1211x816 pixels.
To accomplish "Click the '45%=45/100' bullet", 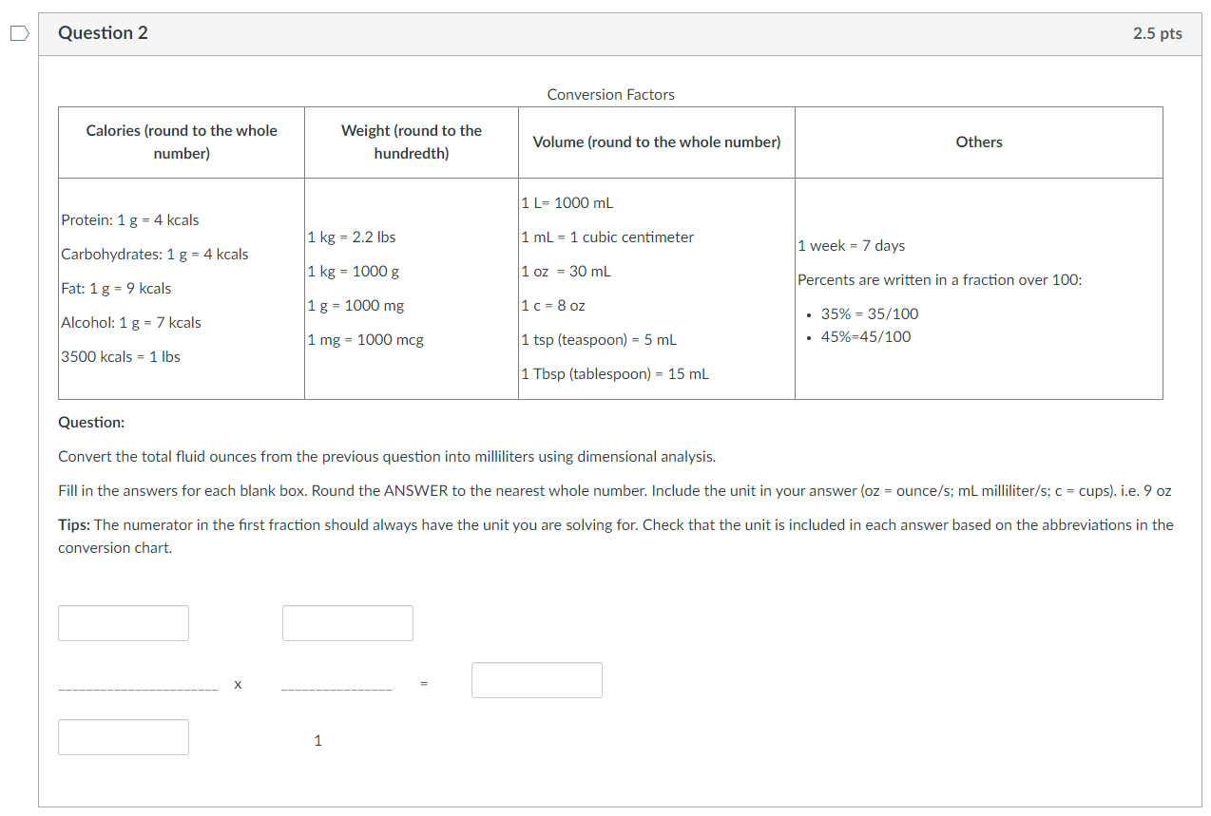I will [x=866, y=337].
